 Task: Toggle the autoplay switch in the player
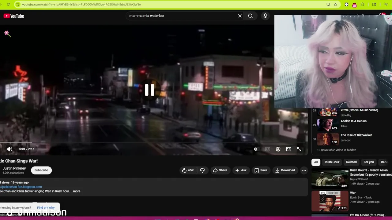(256, 149)
